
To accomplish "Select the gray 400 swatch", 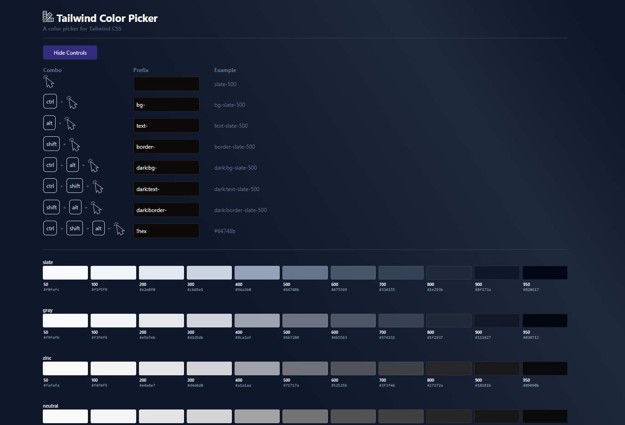I will [257, 321].
